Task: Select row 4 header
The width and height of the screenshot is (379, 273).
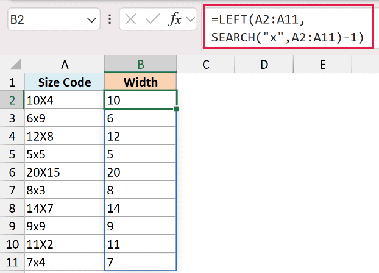Action: 12,136
